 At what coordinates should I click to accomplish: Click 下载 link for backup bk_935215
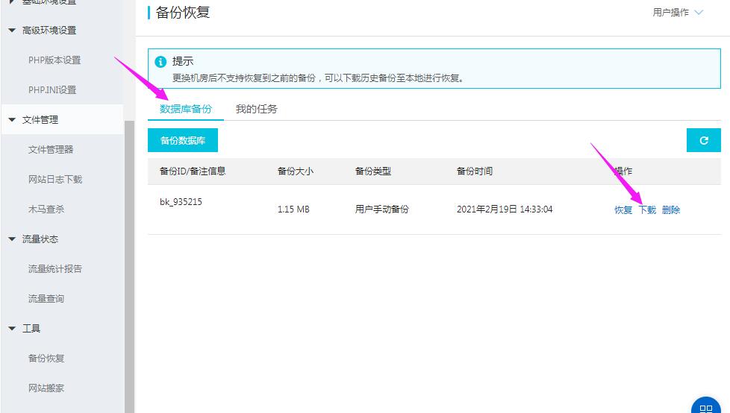647,210
